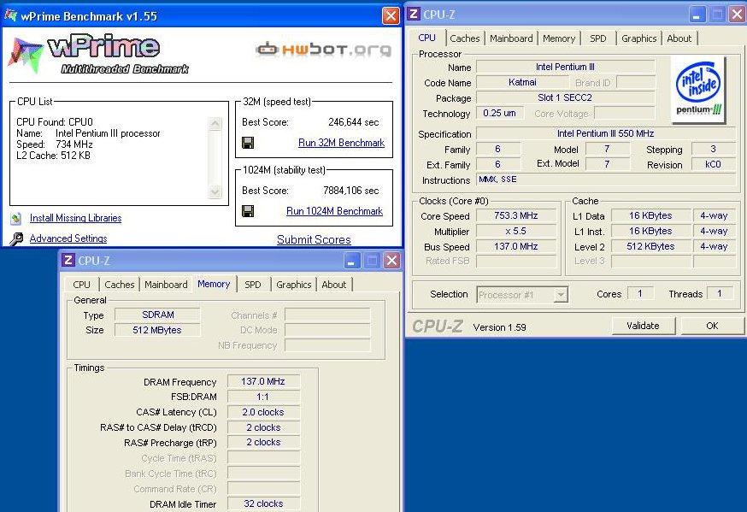The height and width of the screenshot is (512, 747).
Task: Click the Specification field Intel Pentium III 550 MHz
Action: [x=605, y=134]
